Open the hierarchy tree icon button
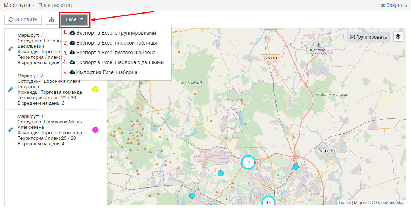The image size is (411, 208). point(52,20)
